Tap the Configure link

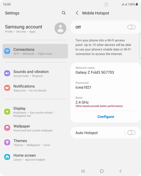(106, 117)
